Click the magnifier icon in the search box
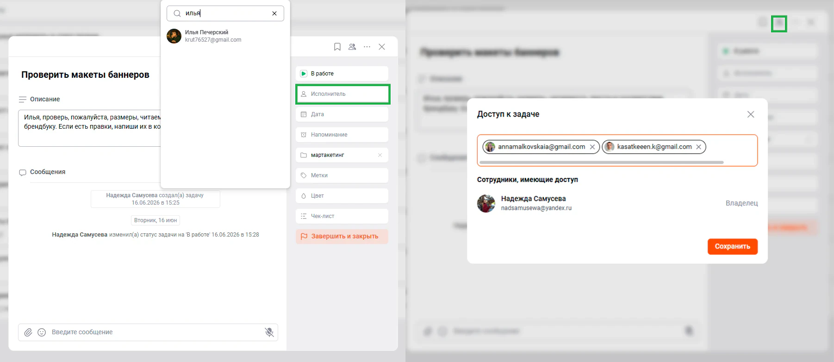834x362 pixels. (x=177, y=13)
